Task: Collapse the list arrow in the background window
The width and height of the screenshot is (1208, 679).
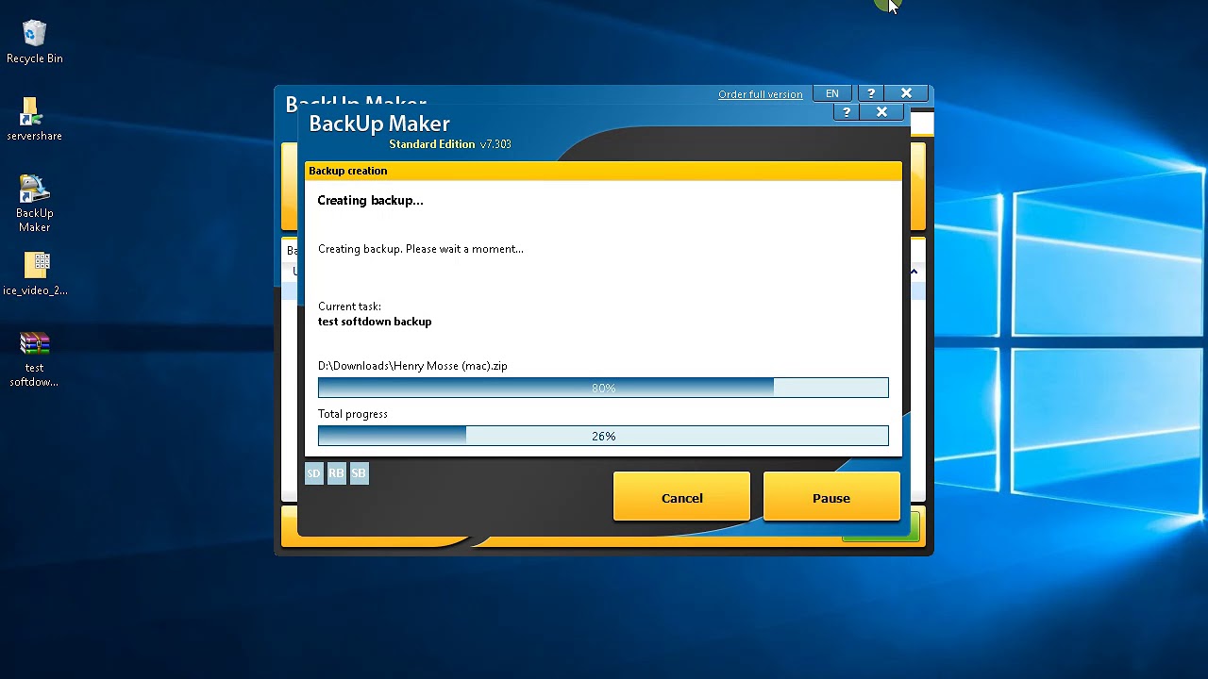Action: click(914, 272)
